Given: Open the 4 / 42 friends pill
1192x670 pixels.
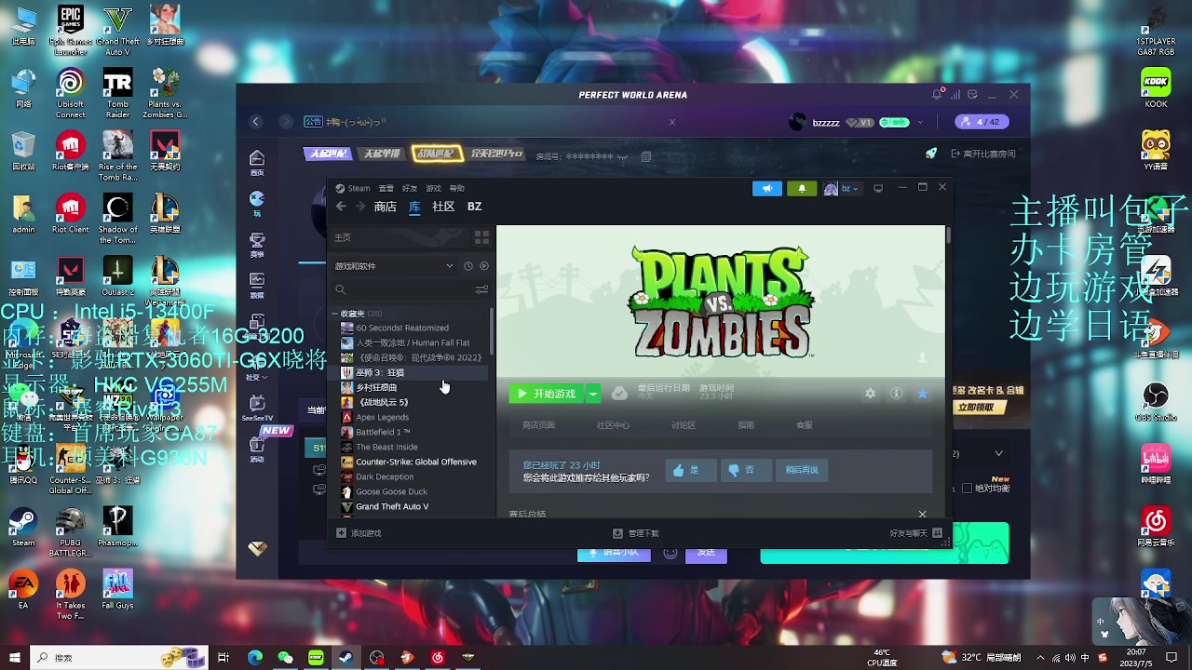Looking at the screenshot, I should coord(981,122).
